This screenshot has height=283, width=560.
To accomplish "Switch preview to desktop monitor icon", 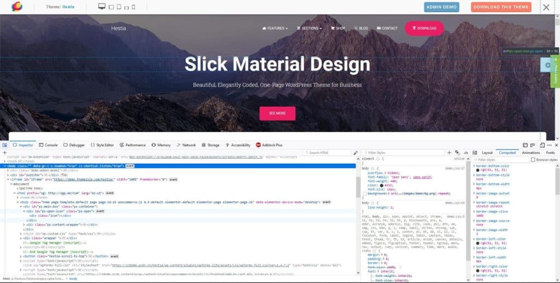I will [x=102, y=7].
